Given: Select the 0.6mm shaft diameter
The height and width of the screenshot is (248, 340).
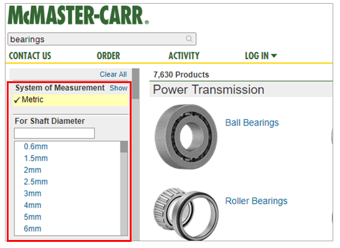Looking at the screenshot, I should pos(36,146).
